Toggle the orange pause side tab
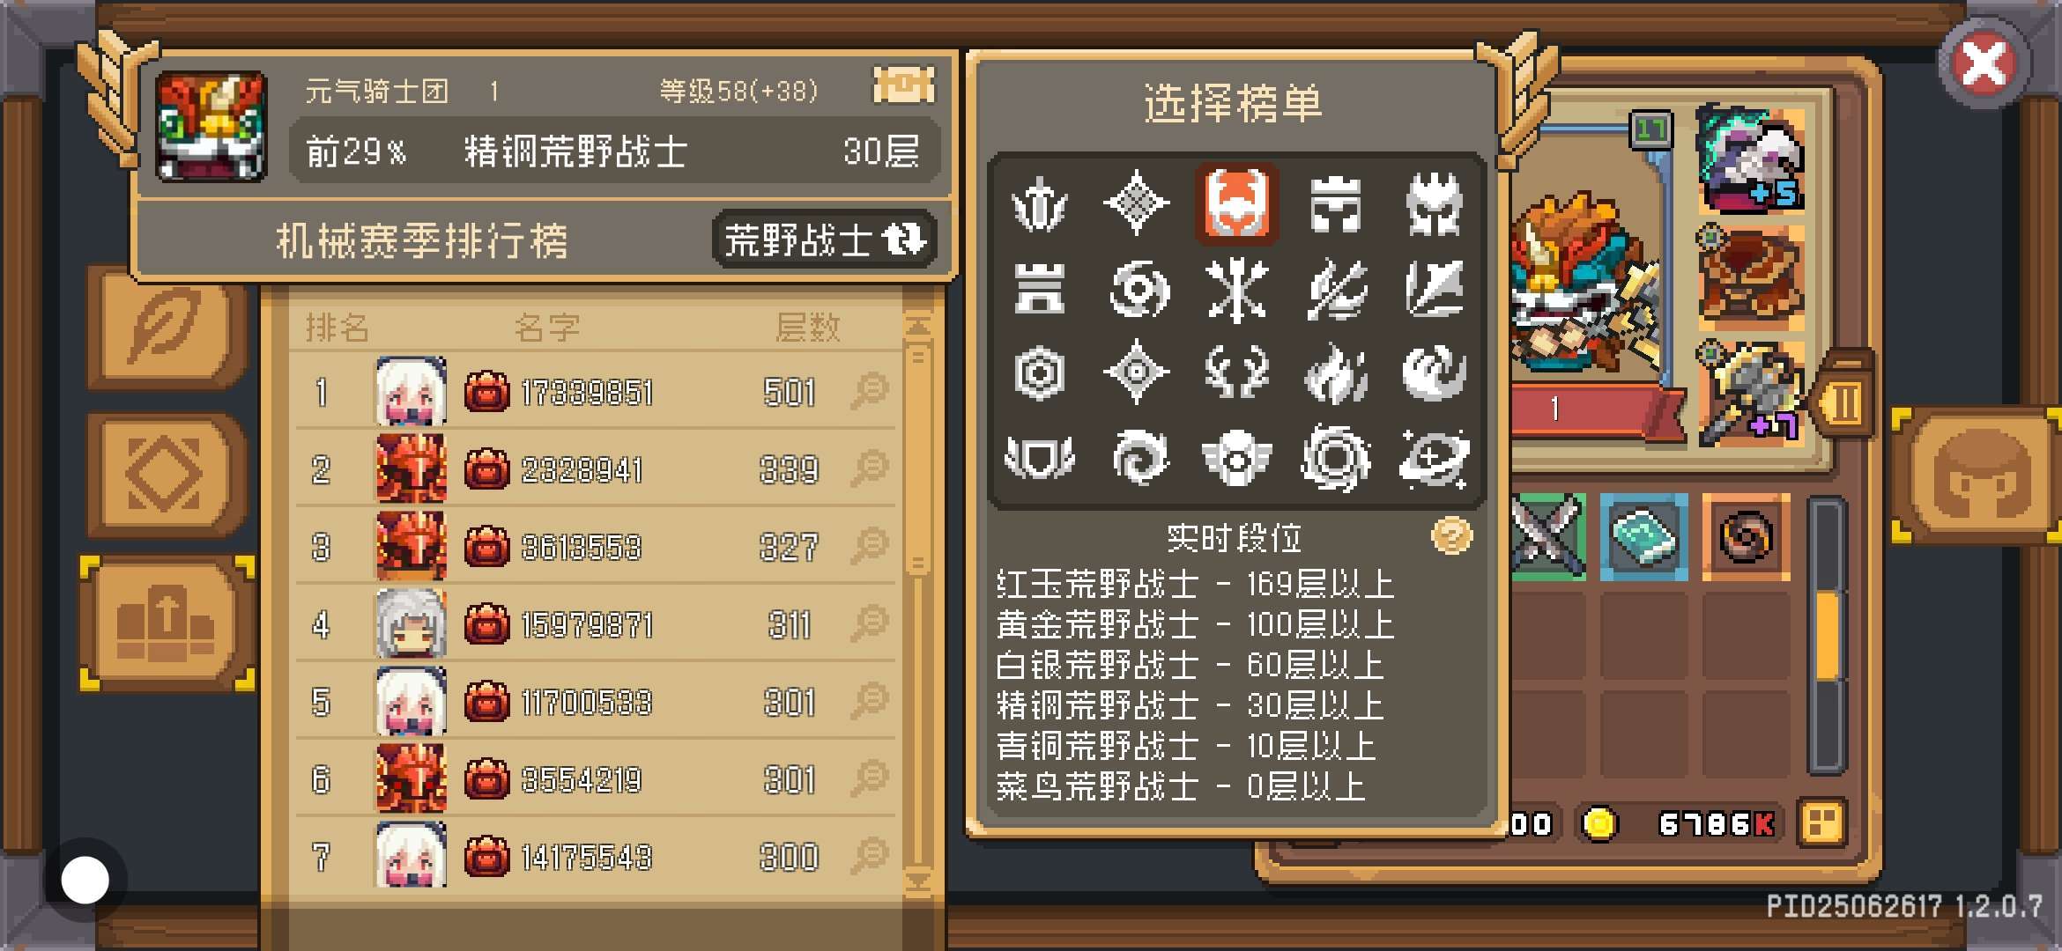Image resolution: width=2062 pixels, height=951 pixels. click(x=1844, y=404)
